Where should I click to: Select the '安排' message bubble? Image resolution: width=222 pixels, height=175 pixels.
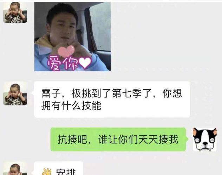(x=58, y=168)
